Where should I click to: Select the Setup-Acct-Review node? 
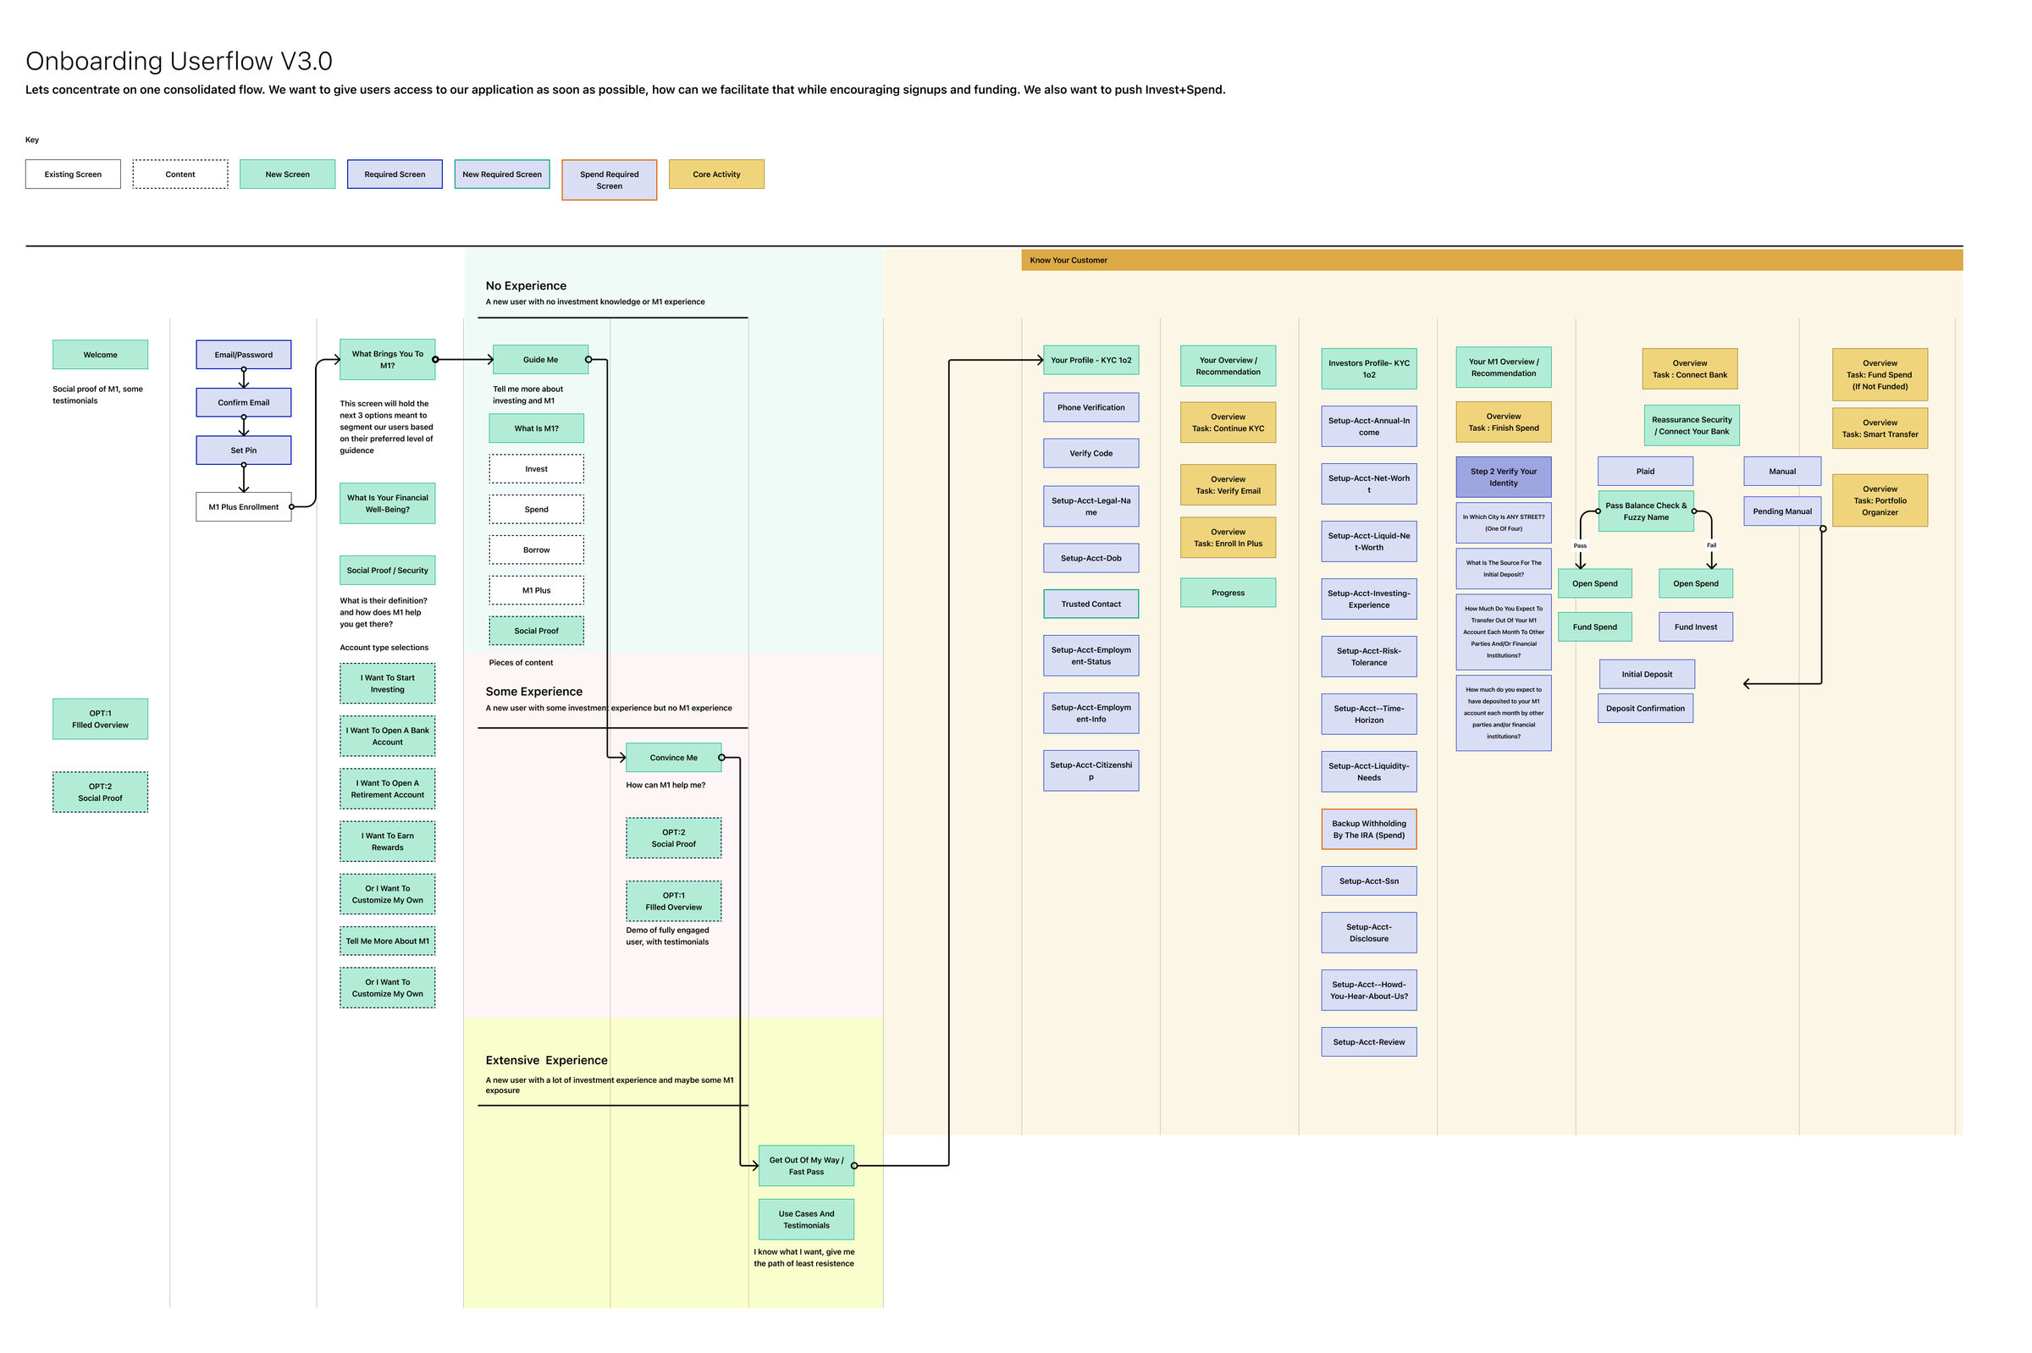click(1368, 1041)
